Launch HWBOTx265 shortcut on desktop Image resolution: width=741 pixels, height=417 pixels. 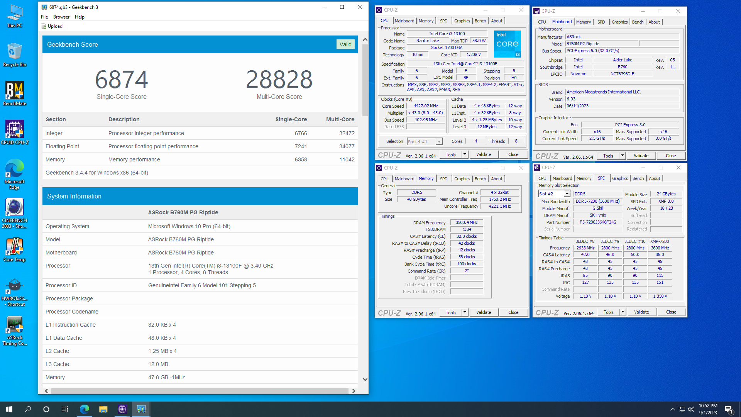click(x=15, y=292)
